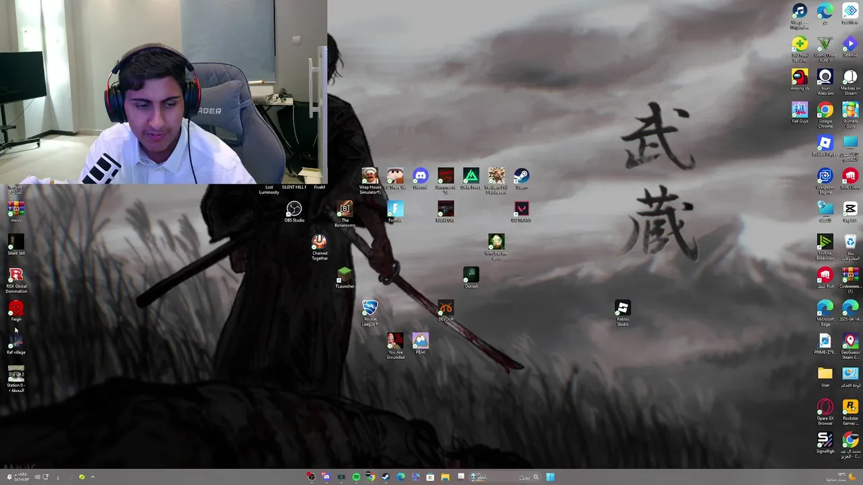Screen dimensions: 863x485
Task: Open the Codeeeeee (1) archive file
Action: tap(850, 280)
